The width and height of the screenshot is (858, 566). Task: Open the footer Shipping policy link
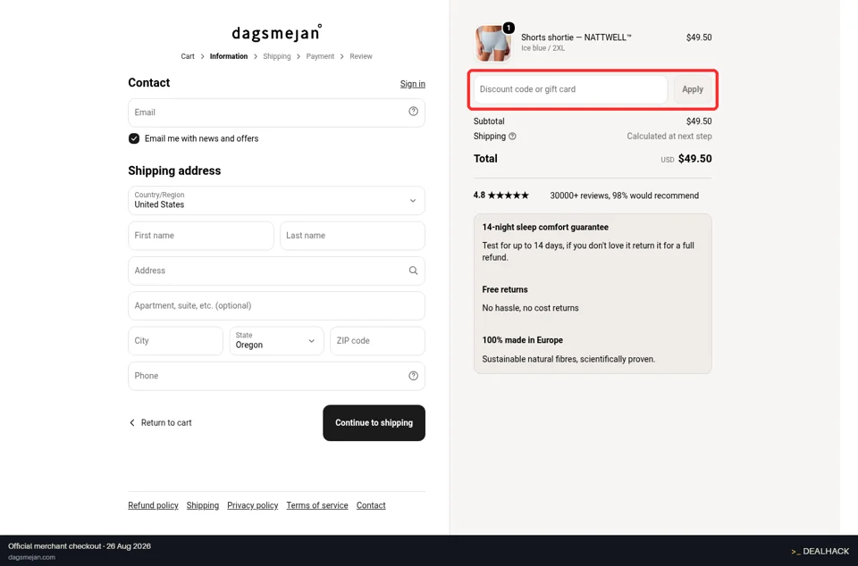click(203, 505)
